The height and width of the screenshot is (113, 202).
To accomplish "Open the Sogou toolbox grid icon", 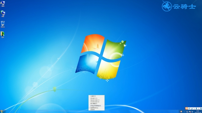I will pos(201,108).
